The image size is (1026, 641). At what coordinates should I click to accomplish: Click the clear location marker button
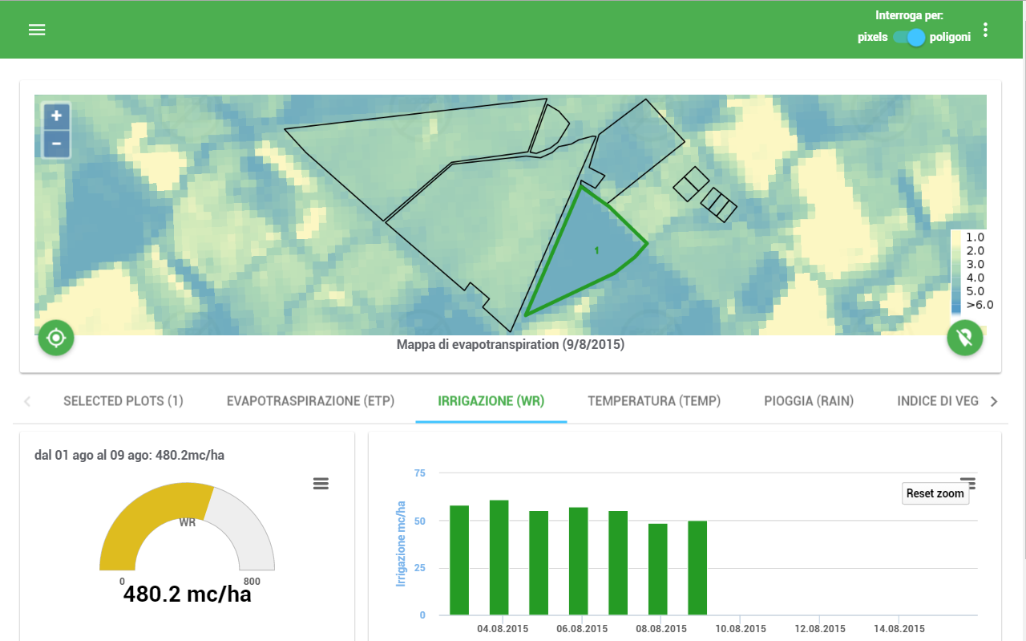coord(965,338)
